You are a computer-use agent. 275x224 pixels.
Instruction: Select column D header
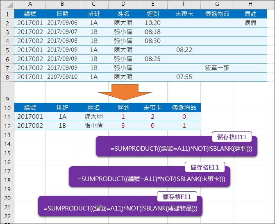click(x=123, y=4)
